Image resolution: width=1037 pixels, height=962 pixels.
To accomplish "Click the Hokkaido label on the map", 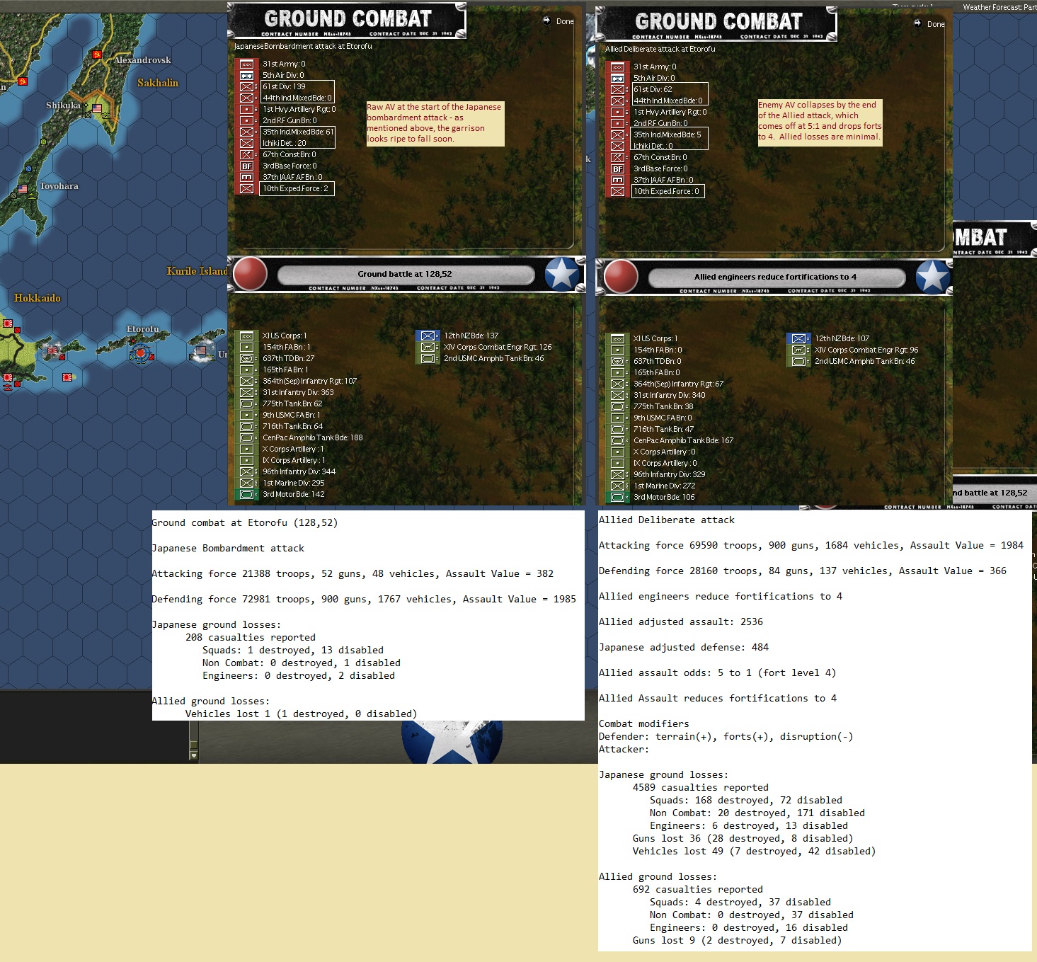I will click(38, 298).
